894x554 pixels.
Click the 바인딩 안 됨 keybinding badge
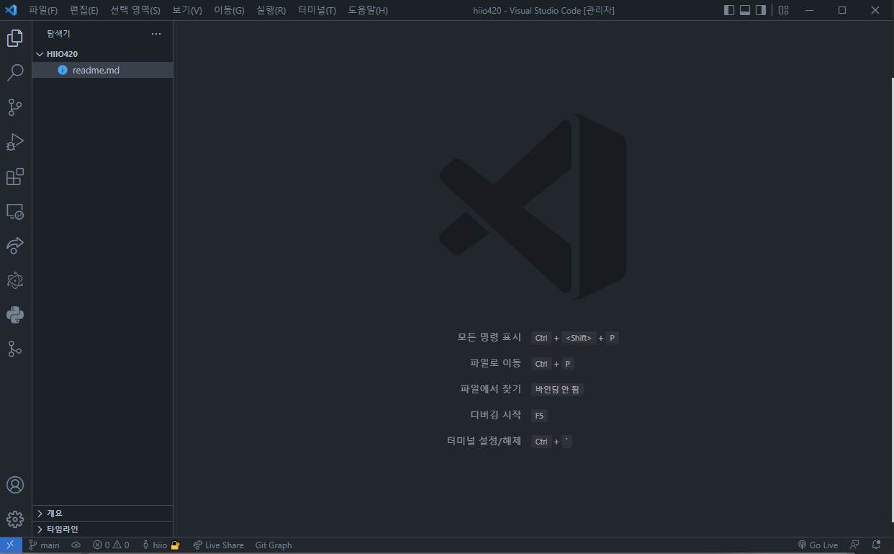[x=557, y=390]
